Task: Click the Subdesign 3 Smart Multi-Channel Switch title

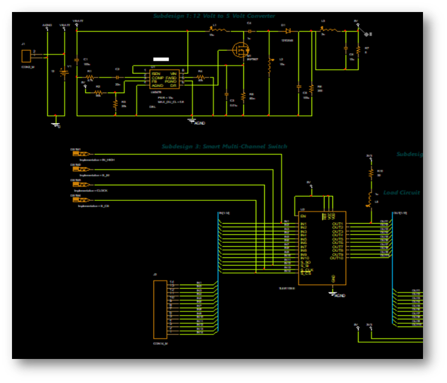Action: [224, 147]
